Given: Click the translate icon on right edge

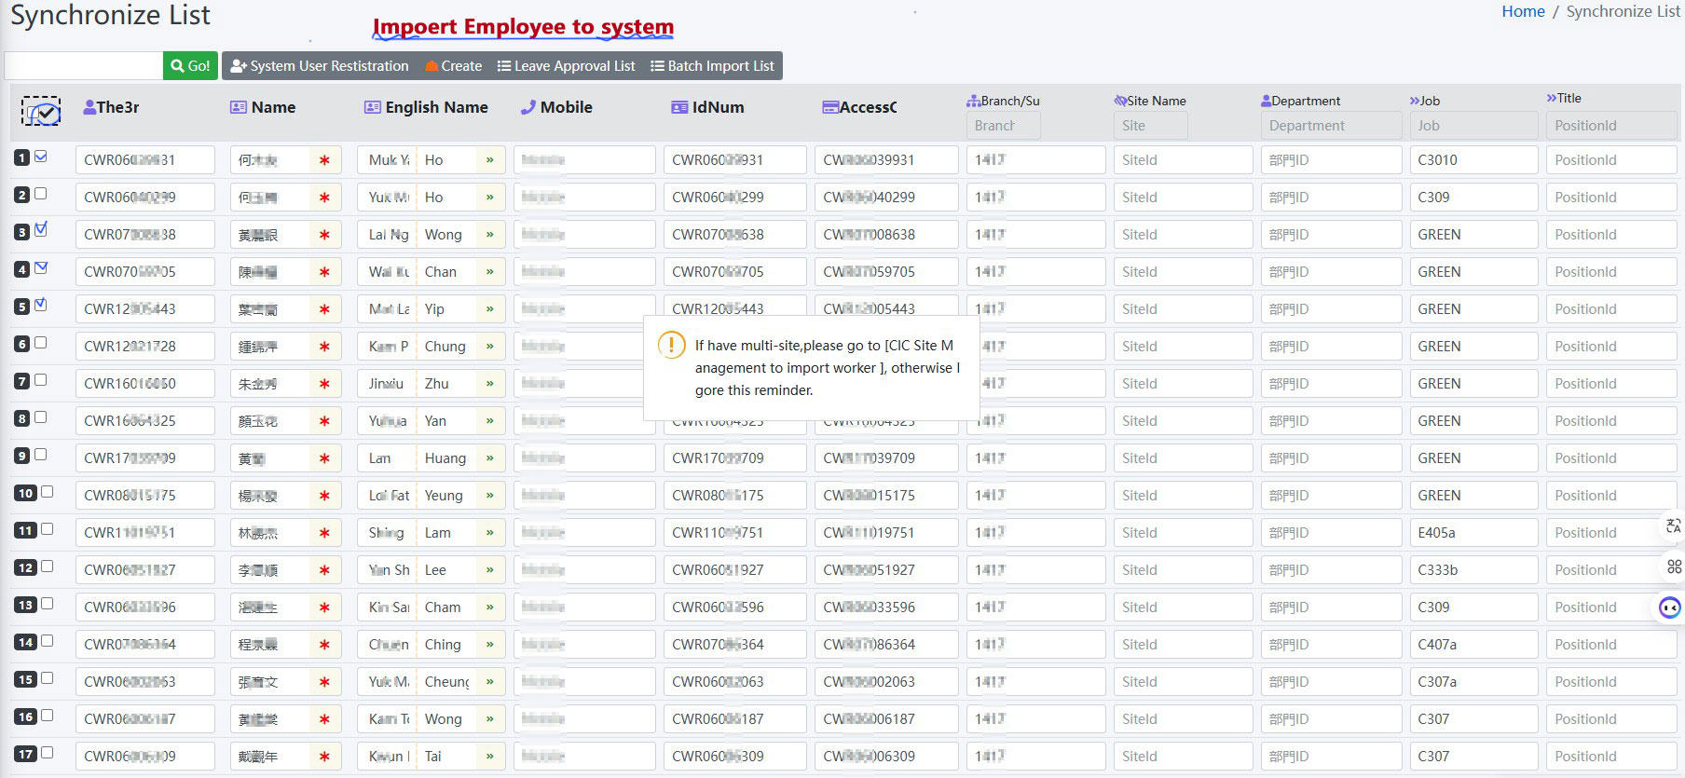Looking at the screenshot, I should pos(1673,526).
